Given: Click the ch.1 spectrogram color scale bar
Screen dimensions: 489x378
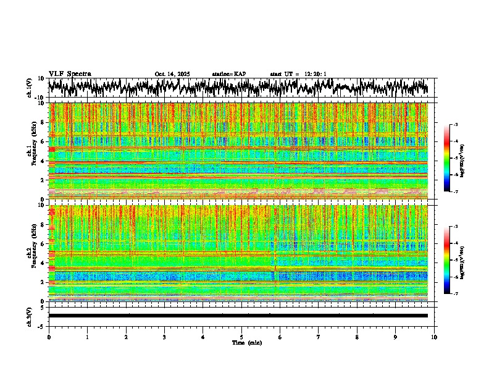Looking at the screenshot, I should pyautogui.click(x=447, y=158).
